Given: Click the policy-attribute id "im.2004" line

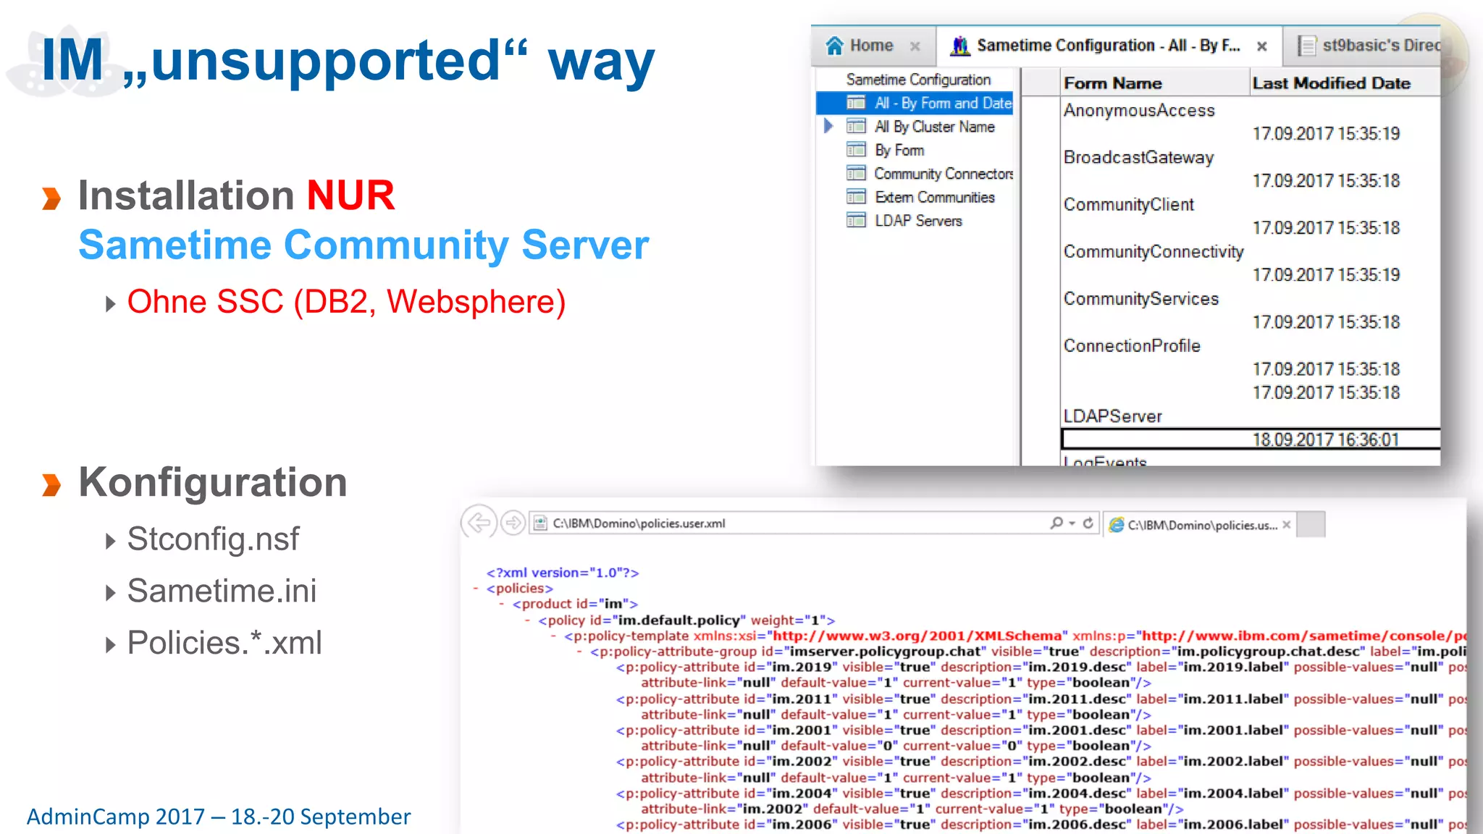Looking at the screenshot, I should [1041, 793].
